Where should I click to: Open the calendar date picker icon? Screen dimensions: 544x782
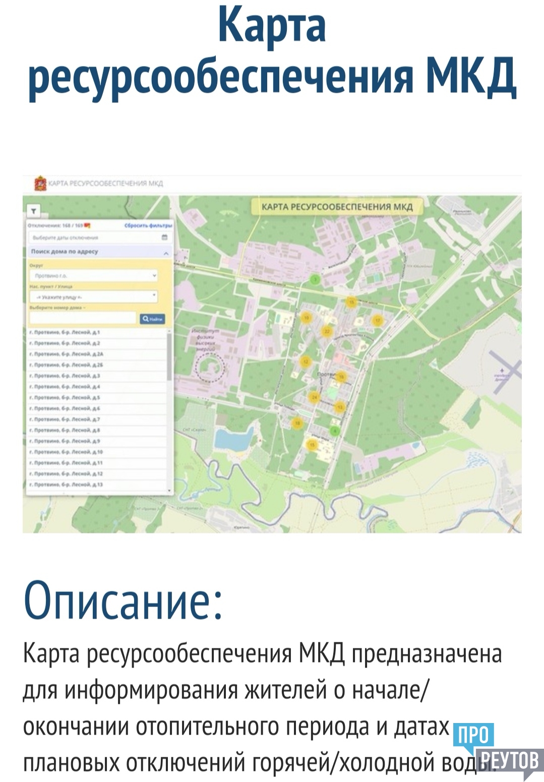164,237
